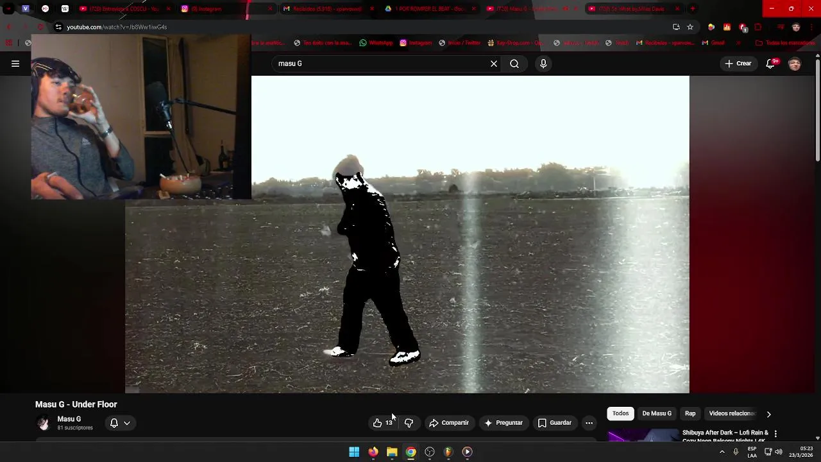This screenshot has height=462, width=821.
Task: Open the YouTube account avatar menu
Action: (795, 64)
